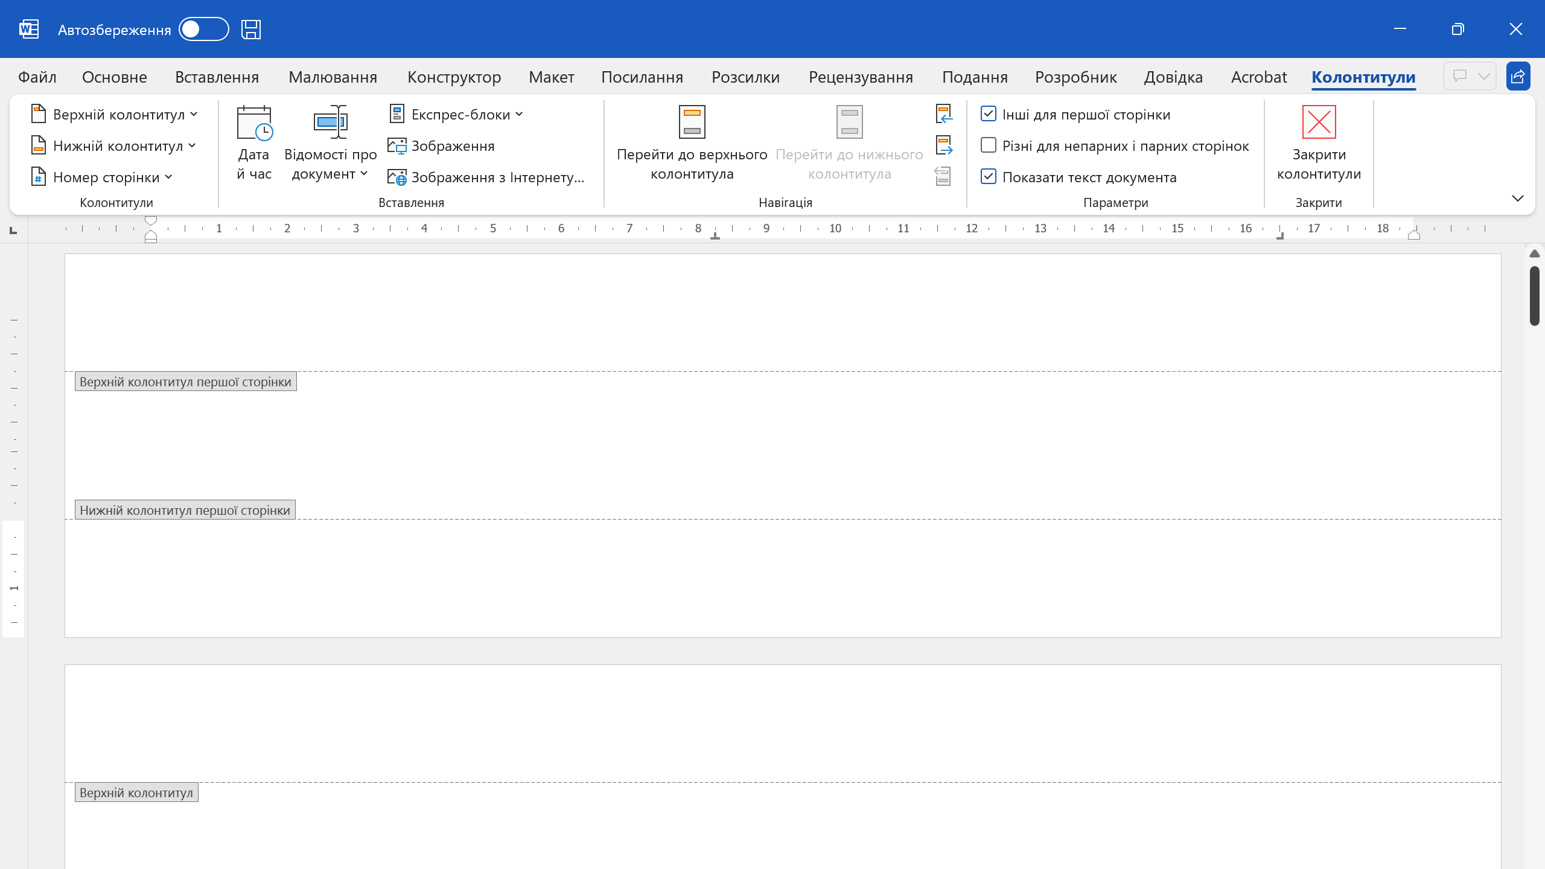This screenshot has height=869, width=1545.
Task: Uncheck Показати текст документа checkbox
Action: (x=989, y=177)
